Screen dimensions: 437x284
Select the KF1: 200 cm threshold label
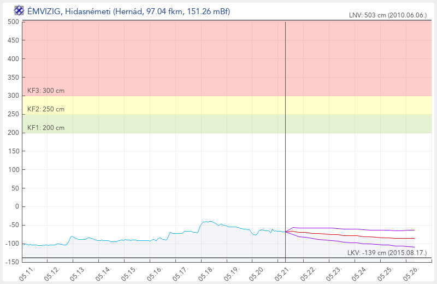46,128
